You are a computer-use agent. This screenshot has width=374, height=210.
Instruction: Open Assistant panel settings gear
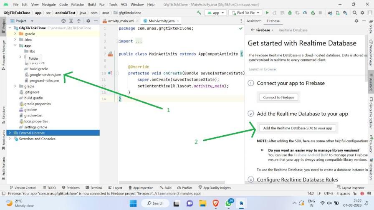356,21
